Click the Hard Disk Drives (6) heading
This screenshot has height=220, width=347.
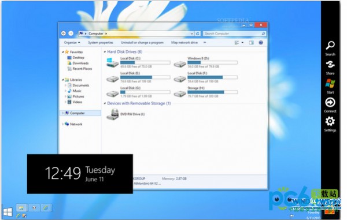click(x=124, y=52)
